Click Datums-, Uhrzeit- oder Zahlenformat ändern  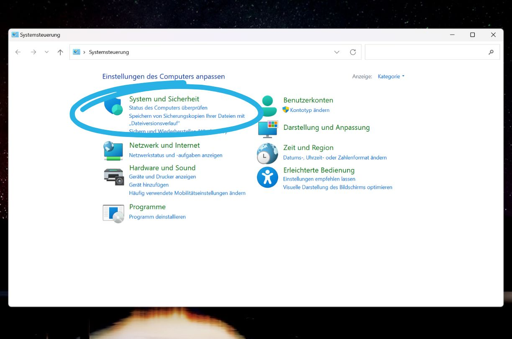(x=335, y=157)
